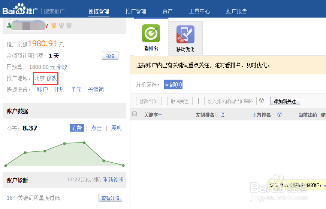This screenshot has width=326, height=209.
Task: Click the 关键字 column header
Action: pyautogui.click(x=151, y=115)
